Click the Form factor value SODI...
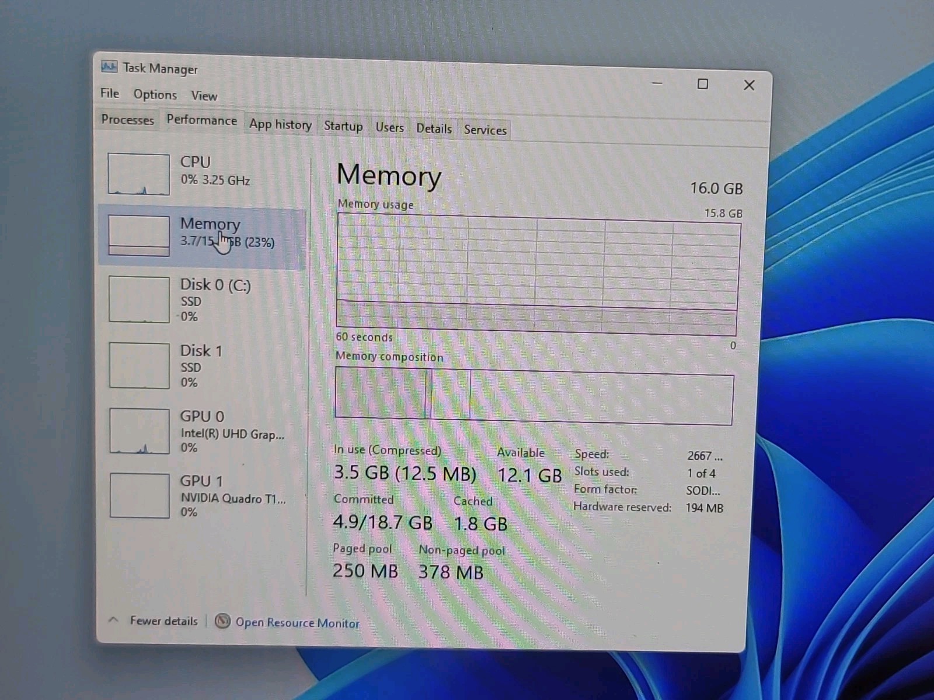The height and width of the screenshot is (700, 934). [x=703, y=491]
